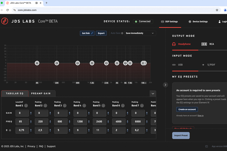Viewport: 227px width, 151px height.
Task: Open the Login menu item
Action: point(223,22)
